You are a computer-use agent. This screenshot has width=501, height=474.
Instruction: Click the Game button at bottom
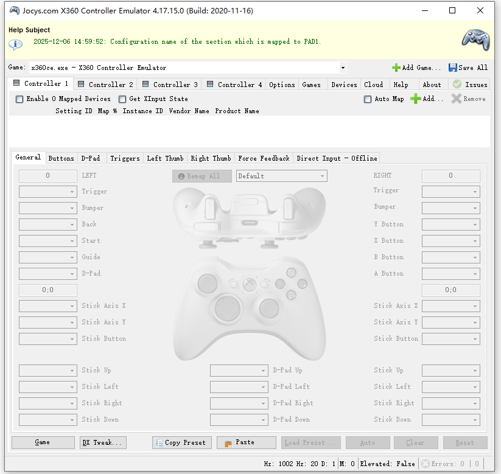pyautogui.click(x=43, y=443)
